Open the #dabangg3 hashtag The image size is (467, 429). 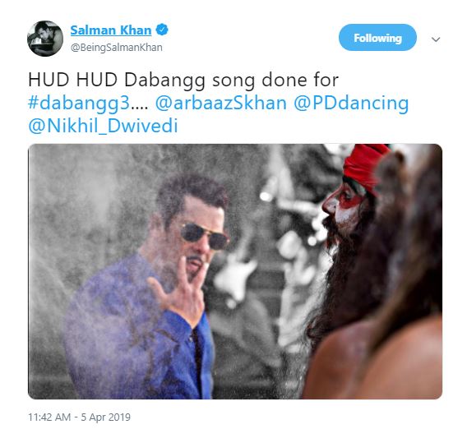pyautogui.click(x=79, y=104)
